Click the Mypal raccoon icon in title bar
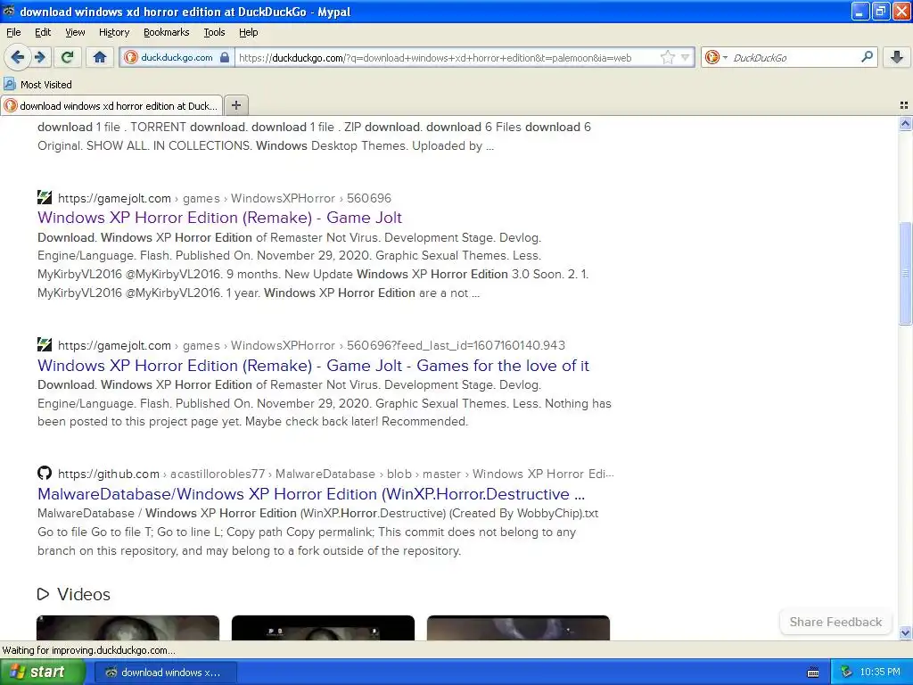Viewport: 913px width, 685px height. click(9, 11)
